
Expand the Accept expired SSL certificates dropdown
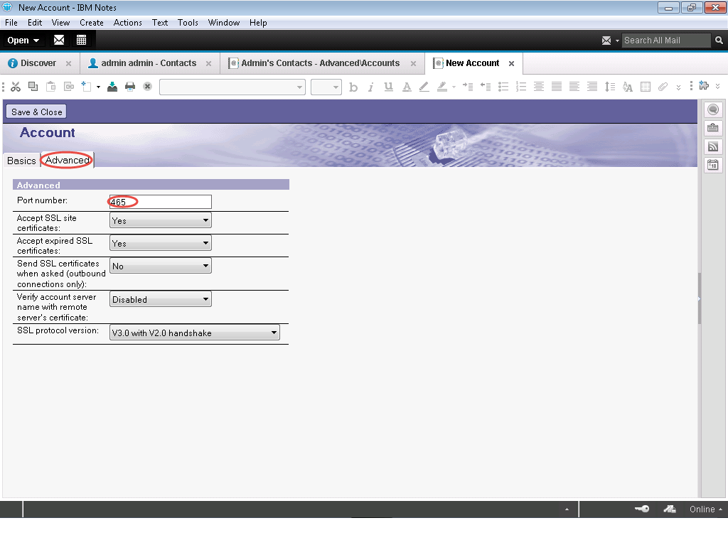pos(161,244)
